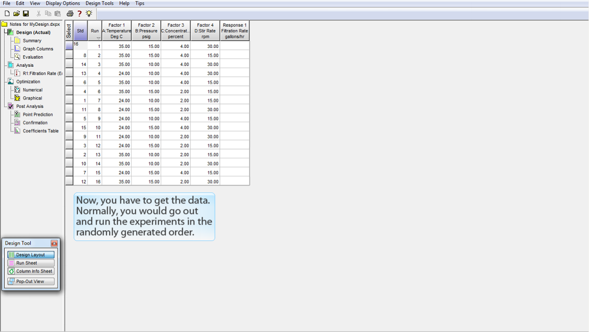Image resolution: width=589 pixels, height=332 pixels.
Task: Click the Response 1 cell for run 12
Action: 235,145
